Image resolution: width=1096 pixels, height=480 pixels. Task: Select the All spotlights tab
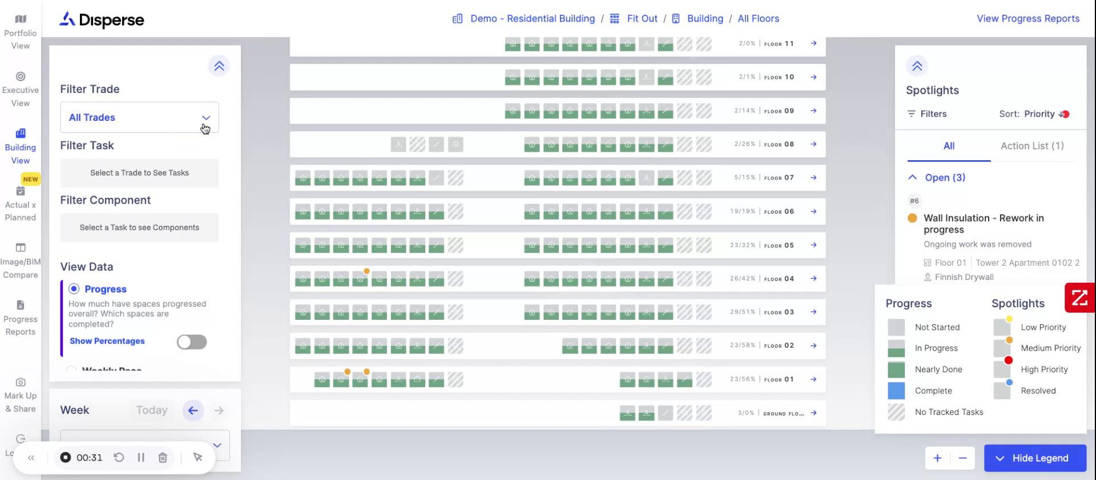coord(949,146)
